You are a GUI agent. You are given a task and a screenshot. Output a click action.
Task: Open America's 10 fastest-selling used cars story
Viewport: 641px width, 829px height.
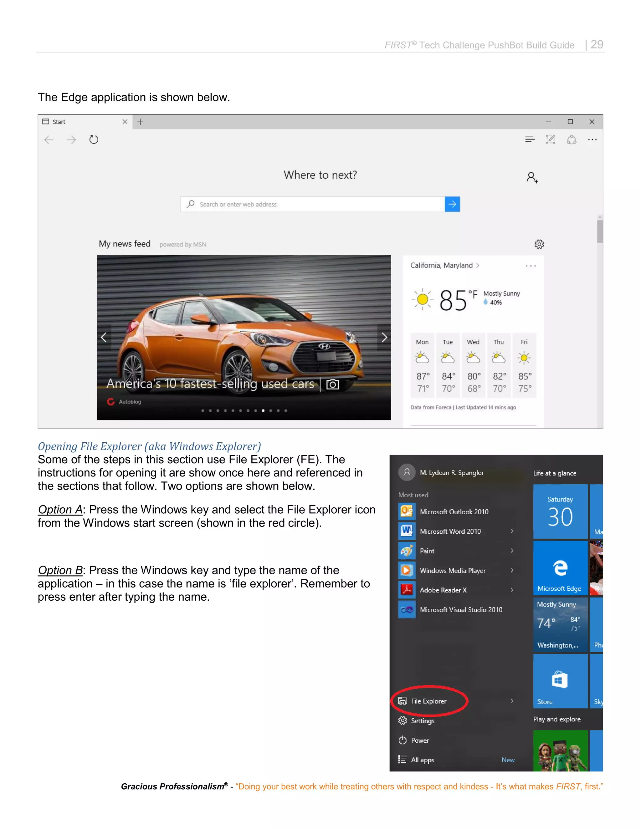210,384
